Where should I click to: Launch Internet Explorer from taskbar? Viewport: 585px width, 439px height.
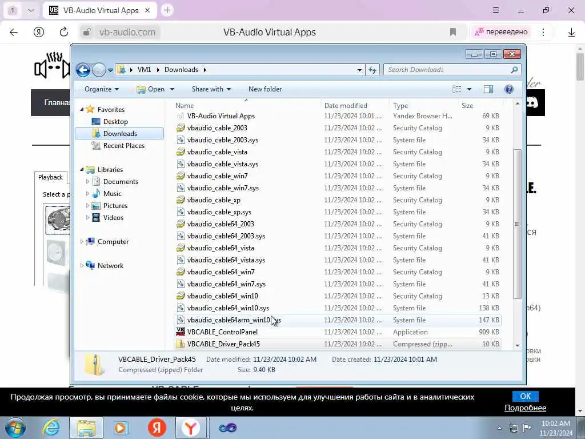click(x=51, y=428)
